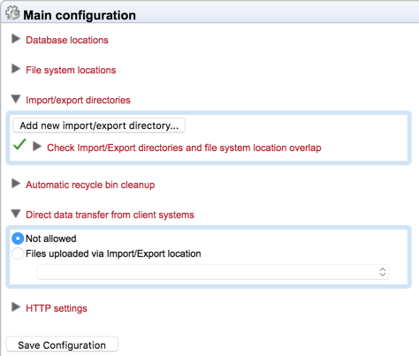This screenshot has height=356, width=419.
Task: Click the Not allowed label text
Action: point(51,239)
